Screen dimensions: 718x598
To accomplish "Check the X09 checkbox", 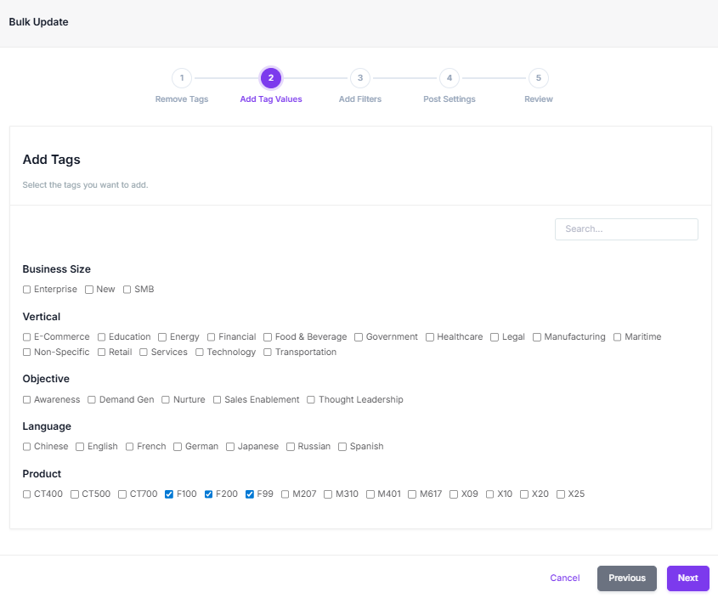I will (x=454, y=494).
